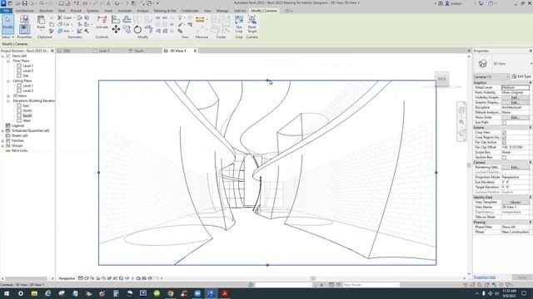Close the 3D View 1 tab
Screen dimensions: 533x299
(x=195, y=51)
